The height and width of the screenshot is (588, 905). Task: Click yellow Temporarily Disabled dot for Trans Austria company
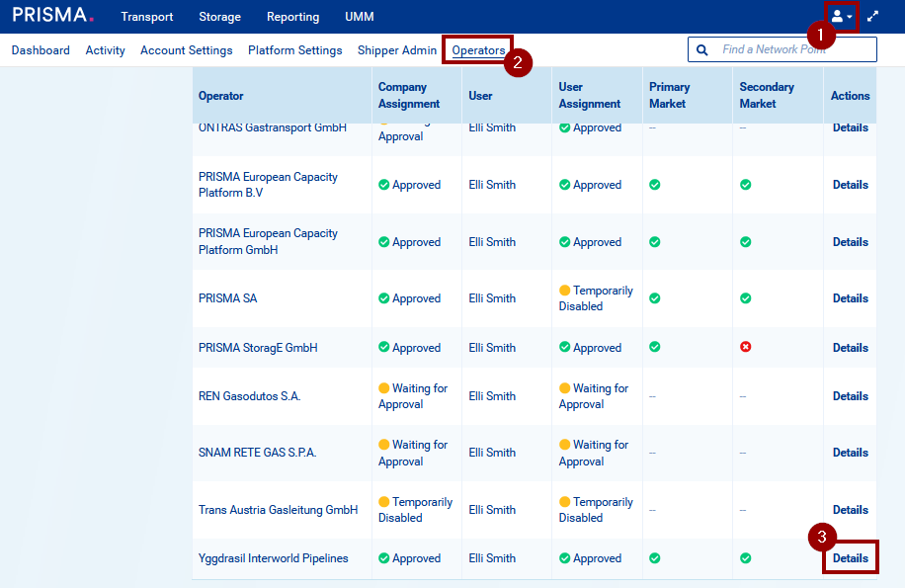pyautogui.click(x=384, y=502)
